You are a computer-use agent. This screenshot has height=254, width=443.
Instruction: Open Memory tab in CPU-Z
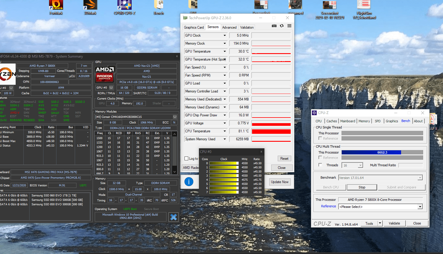click(364, 121)
